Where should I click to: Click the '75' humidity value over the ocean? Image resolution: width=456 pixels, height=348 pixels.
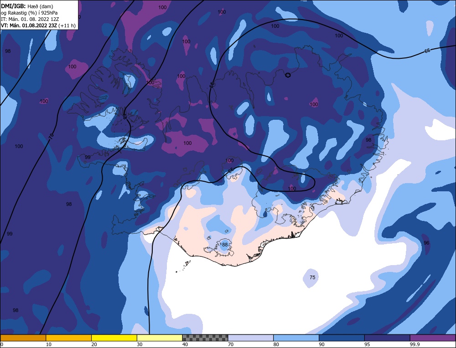point(312,277)
